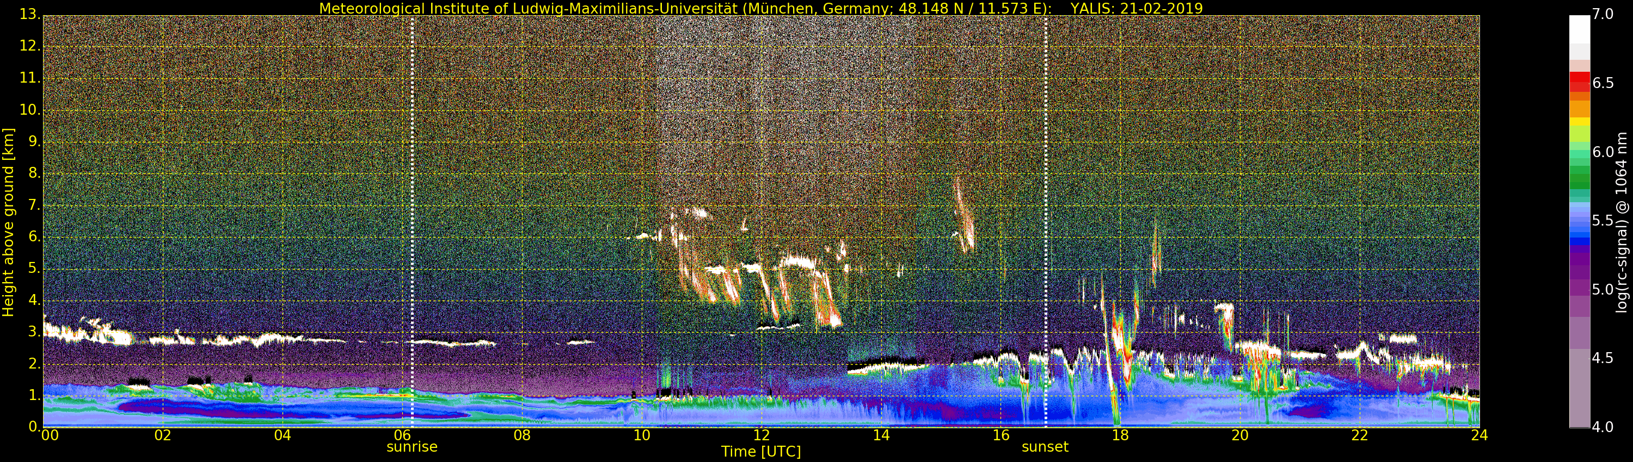
Task: Pick the white band at the colorbar top
Action: [x=1580, y=29]
